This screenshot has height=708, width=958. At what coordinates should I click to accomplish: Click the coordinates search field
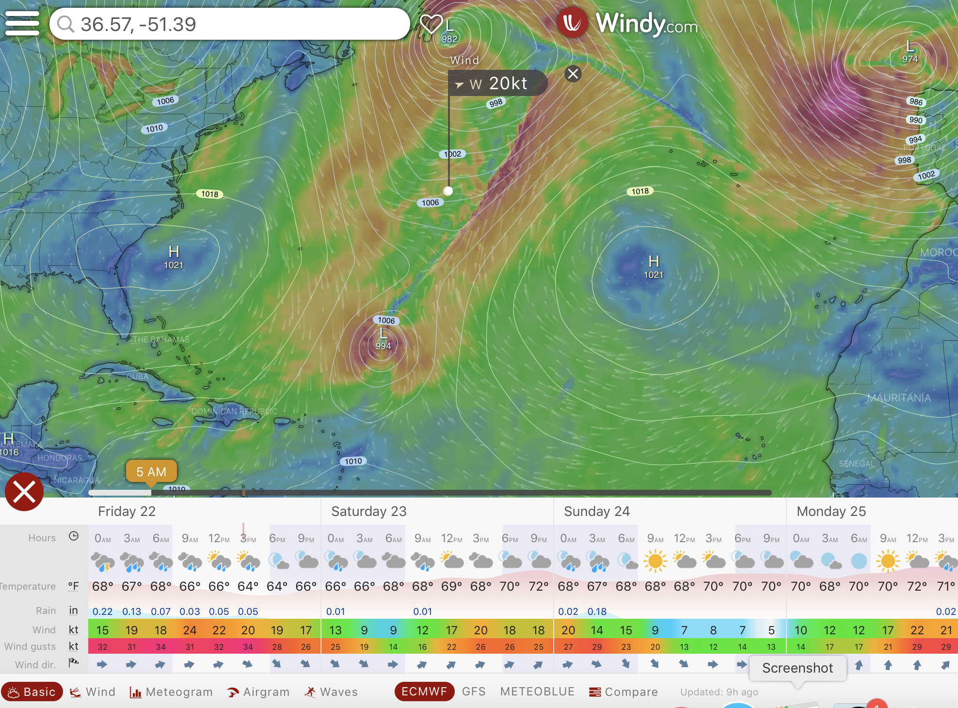[x=230, y=24]
